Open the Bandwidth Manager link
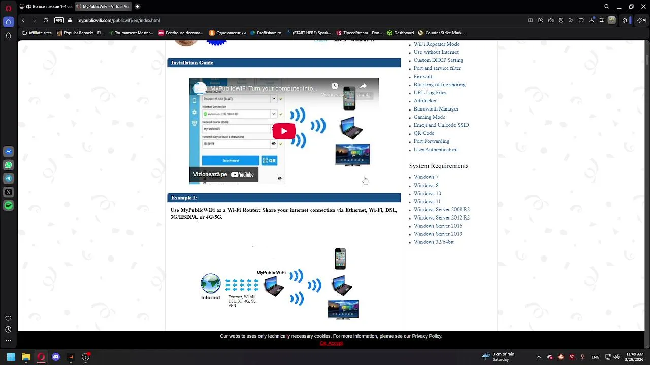This screenshot has height=365, width=650. click(x=436, y=109)
